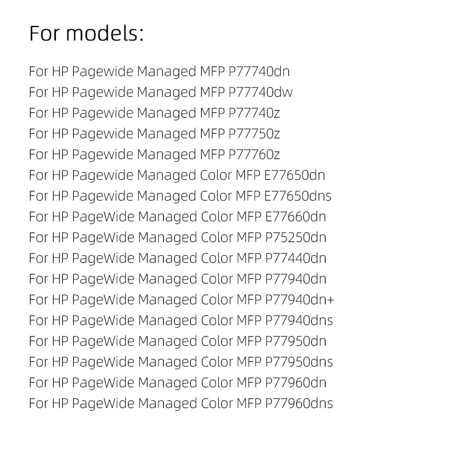Viewport: 461px width, 461px height.
Task: Click the MFP P77740dw model line
Action: click(x=161, y=93)
